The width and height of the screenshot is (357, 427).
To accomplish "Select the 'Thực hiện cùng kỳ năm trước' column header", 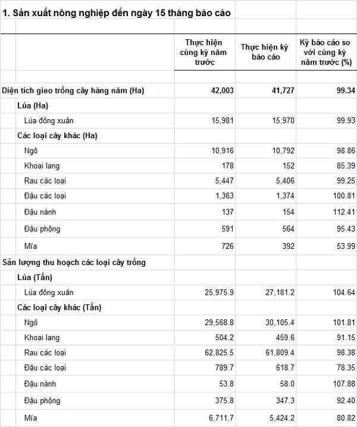I will click(203, 52).
